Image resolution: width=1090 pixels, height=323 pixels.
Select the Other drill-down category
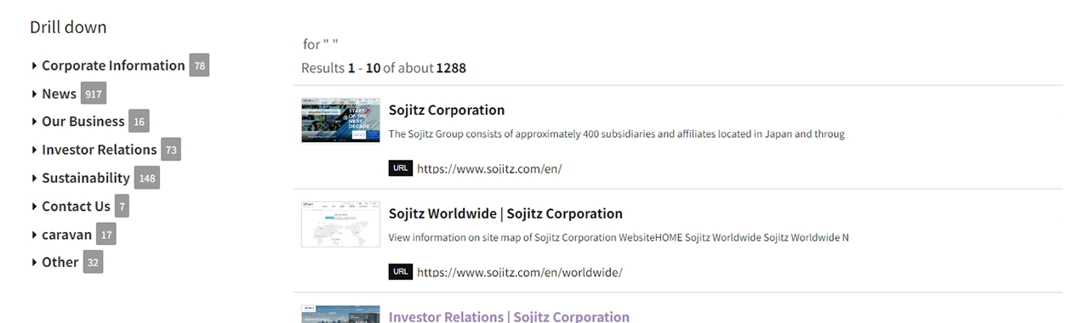click(x=60, y=262)
